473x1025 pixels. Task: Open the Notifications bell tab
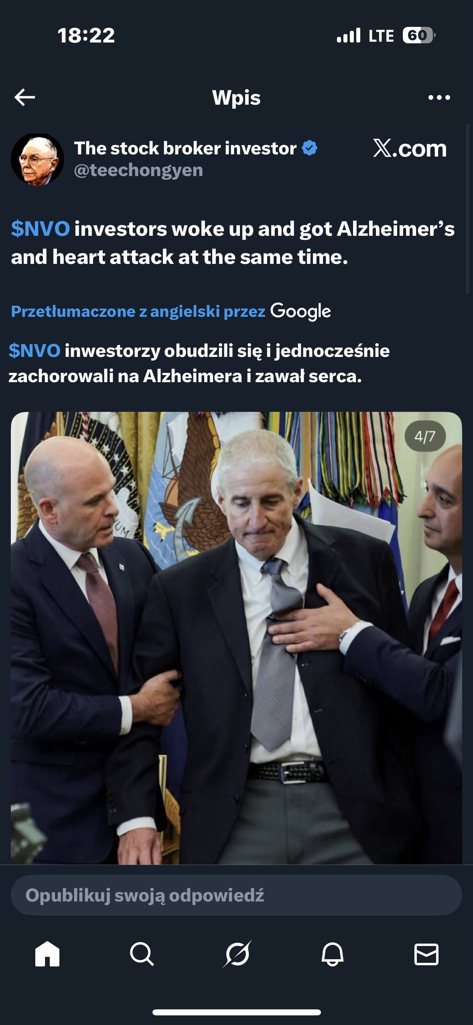pyautogui.click(x=332, y=954)
